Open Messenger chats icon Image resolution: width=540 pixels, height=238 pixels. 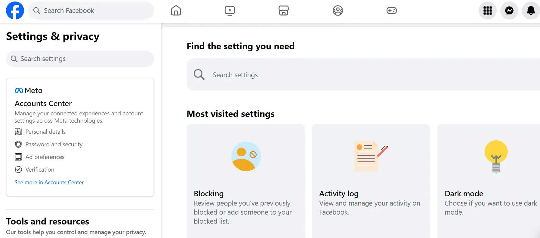(x=509, y=11)
